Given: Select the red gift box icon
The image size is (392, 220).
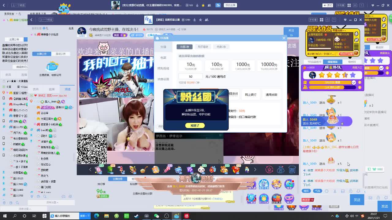Looking at the screenshot, I should (x=213, y=169).
